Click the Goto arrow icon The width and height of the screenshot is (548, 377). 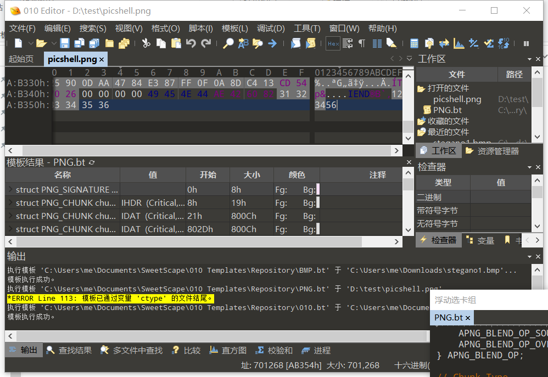point(272,43)
